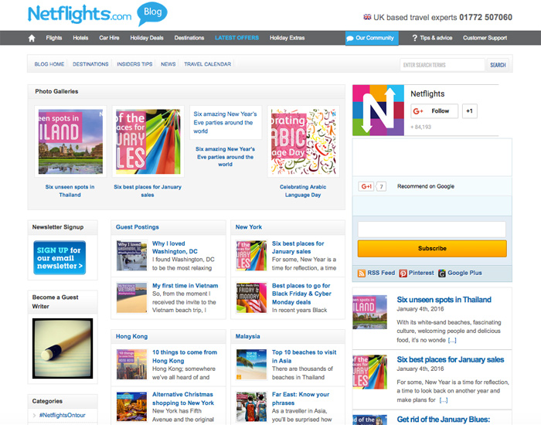This screenshot has height=425, width=541.
Task: Open Customer Support link
Action: [x=485, y=38]
